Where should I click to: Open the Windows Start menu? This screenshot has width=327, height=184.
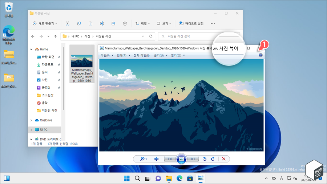point(126,179)
